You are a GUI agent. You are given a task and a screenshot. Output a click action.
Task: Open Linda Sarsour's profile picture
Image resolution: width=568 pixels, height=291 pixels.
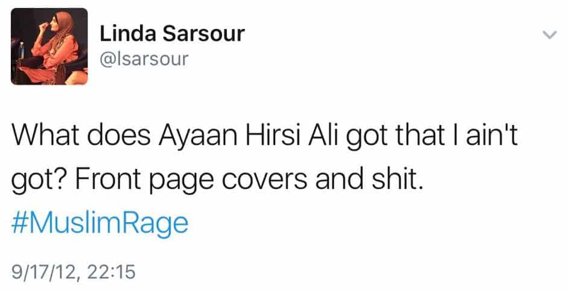click(x=49, y=46)
